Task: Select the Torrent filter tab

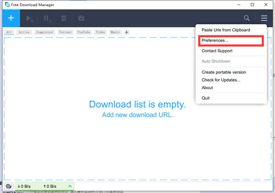Action: (x=65, y=32)
